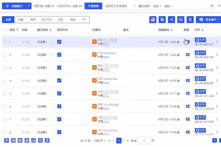Viewport: 221px width, 147px height.
Task: Open the 选择员工账号搜索 dropdown
Action: (120, 6)
